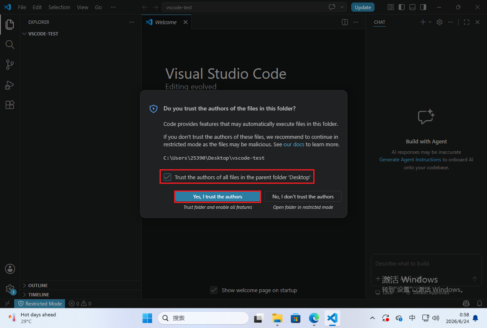Open the Go menu

98,7
